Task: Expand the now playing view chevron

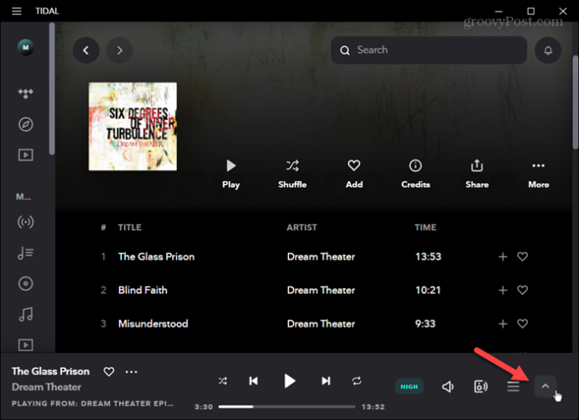Action: pos(545,386)
